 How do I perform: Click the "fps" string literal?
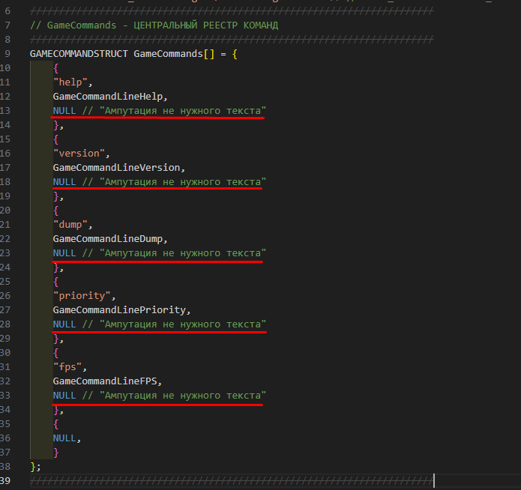67,367
